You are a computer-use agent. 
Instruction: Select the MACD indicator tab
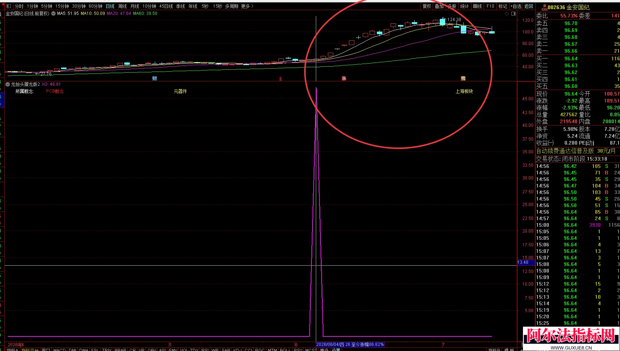pos(60,350)
